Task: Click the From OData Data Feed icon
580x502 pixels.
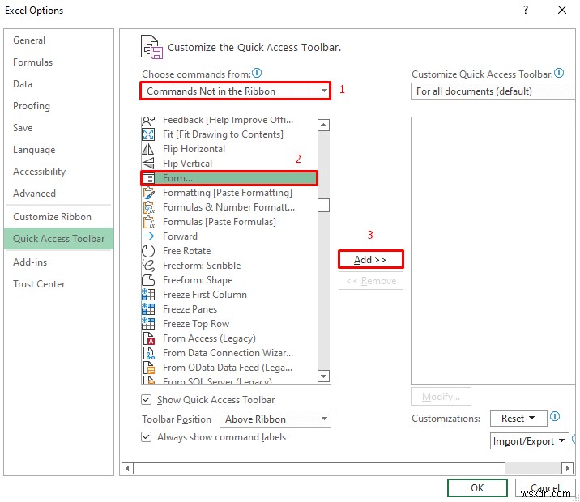Action: [148, 368]
